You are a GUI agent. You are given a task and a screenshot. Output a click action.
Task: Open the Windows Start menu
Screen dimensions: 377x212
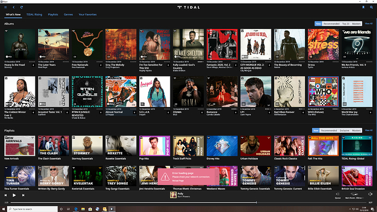pyautogui.click(x=3, y=209)
